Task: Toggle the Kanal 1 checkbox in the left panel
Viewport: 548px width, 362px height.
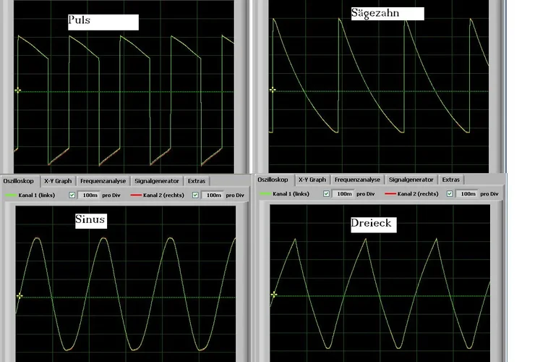Action: (72, 195)
